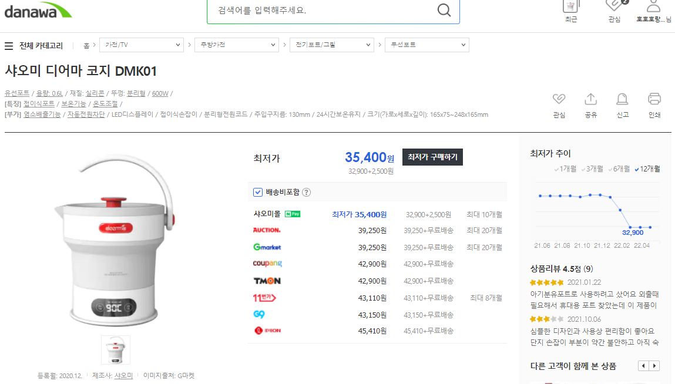Click three-star rating of 2021.10.06 review

coord(547,319)
